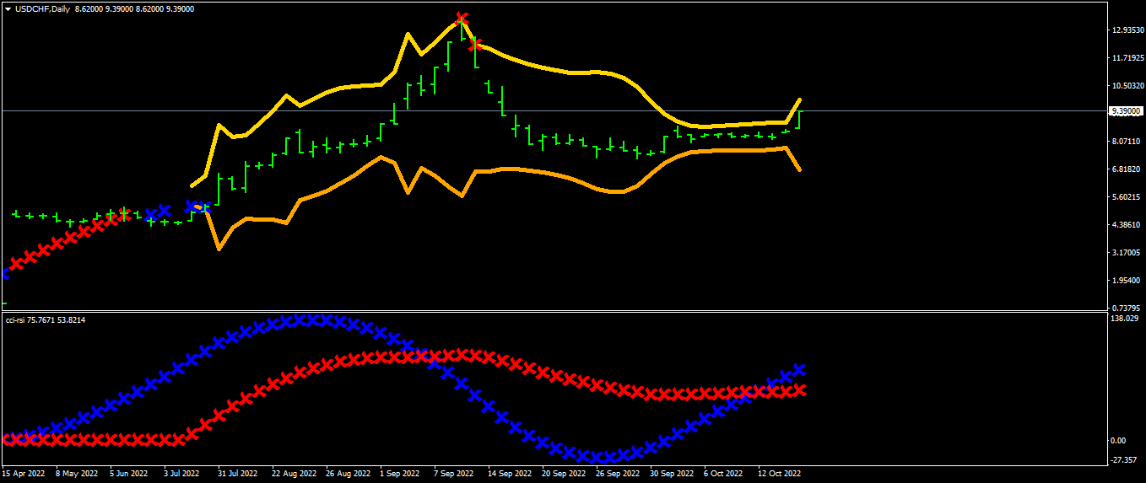Select the upper yellow band's right end
The width and height of the screenshot is (1146, 483).
[x=799, y=99]
